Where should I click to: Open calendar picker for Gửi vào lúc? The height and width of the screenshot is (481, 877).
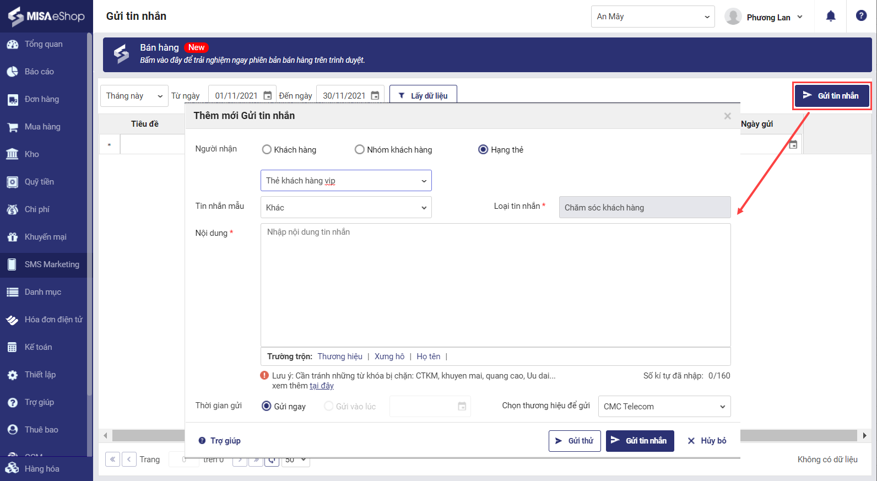pos(462,406)
